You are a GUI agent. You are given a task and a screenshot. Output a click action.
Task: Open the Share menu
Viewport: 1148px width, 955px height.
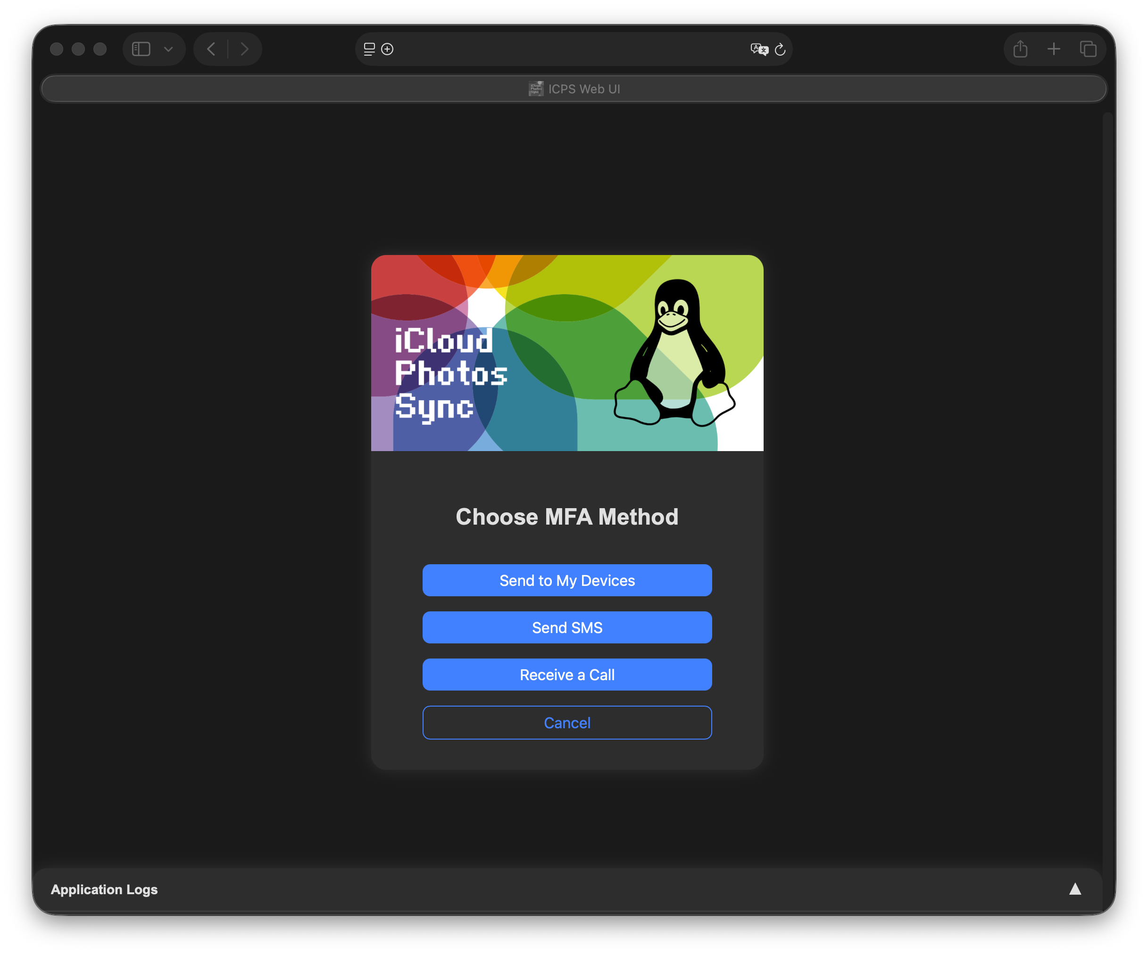1020,49
